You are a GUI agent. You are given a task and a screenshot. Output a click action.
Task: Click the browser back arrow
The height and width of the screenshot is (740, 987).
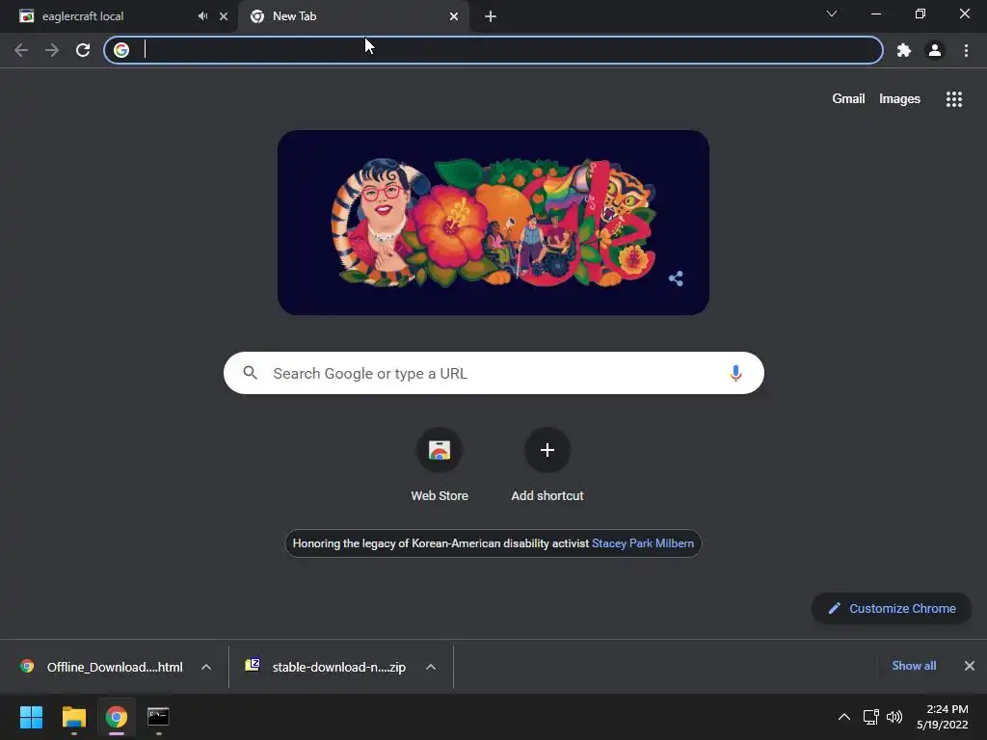pos(21,50)
